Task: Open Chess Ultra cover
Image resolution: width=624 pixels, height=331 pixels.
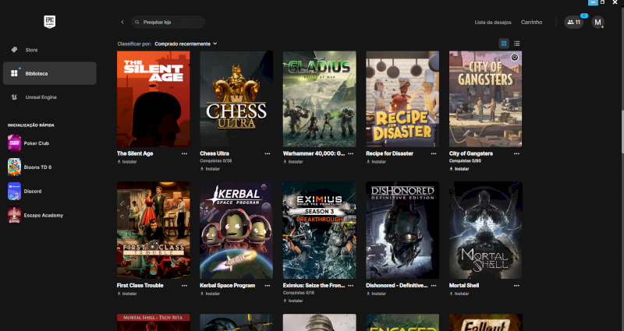Action: [x=236, y=99]
